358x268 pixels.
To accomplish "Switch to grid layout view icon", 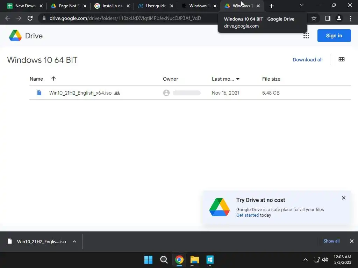I will tap(342, 59).
